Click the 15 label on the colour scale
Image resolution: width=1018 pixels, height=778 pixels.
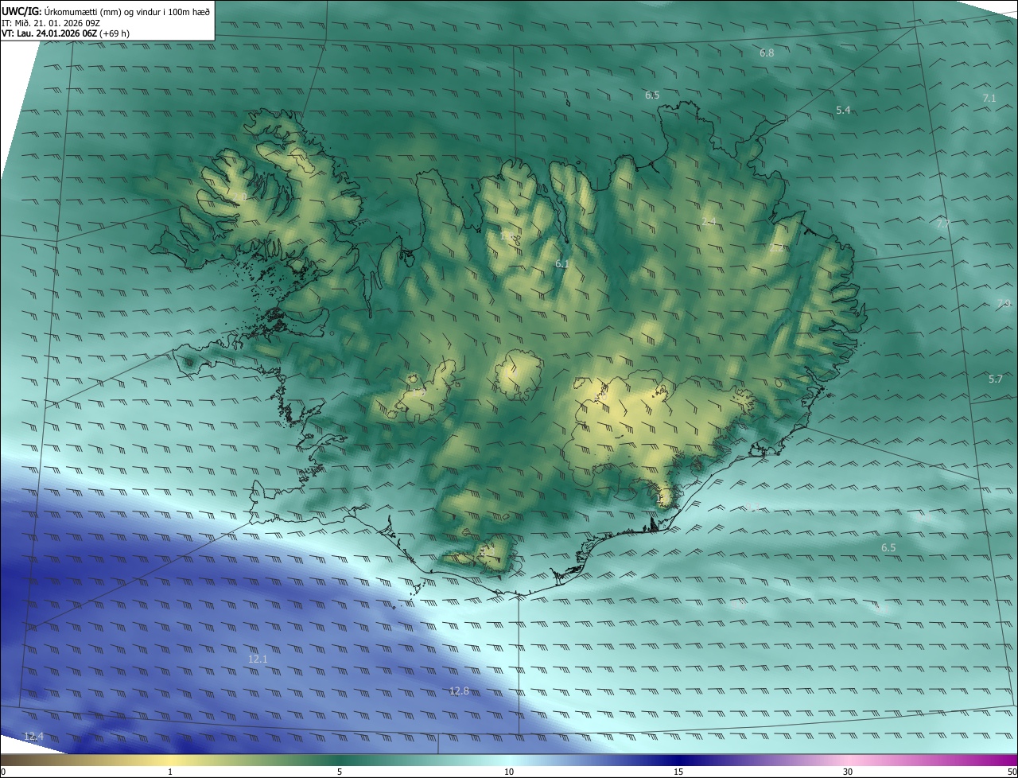(x=678, y=772)
